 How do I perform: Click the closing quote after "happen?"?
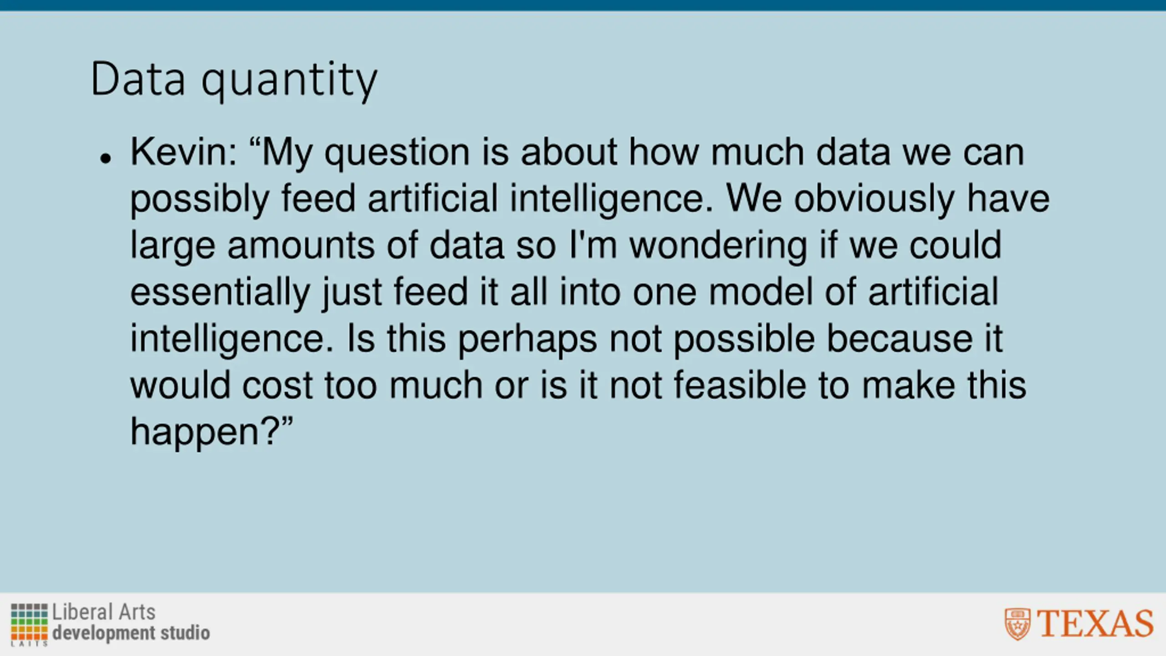click(x=286, y=425)
